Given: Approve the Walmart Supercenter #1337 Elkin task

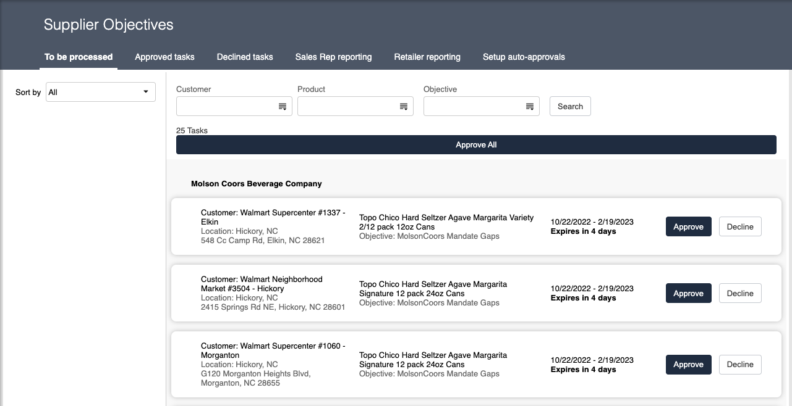Looking at the screenshot, I should point(689,226).
